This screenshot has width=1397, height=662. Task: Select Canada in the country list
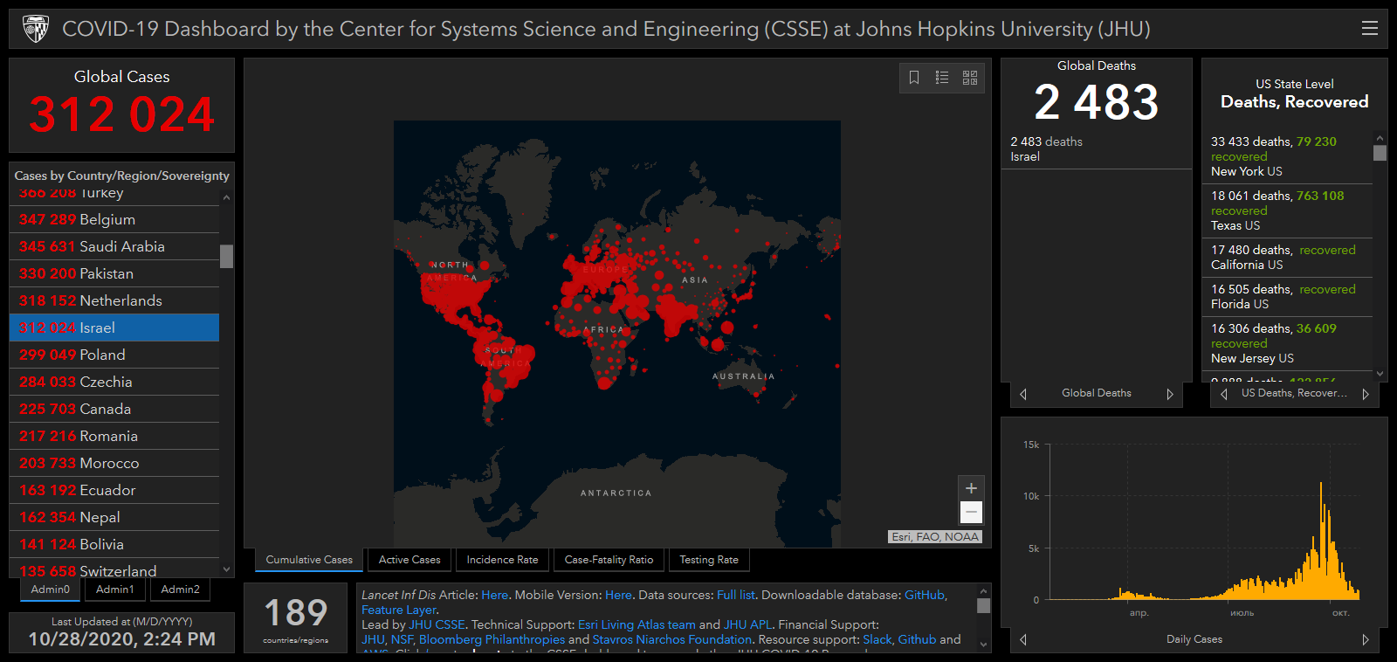[x=114, y=409]
